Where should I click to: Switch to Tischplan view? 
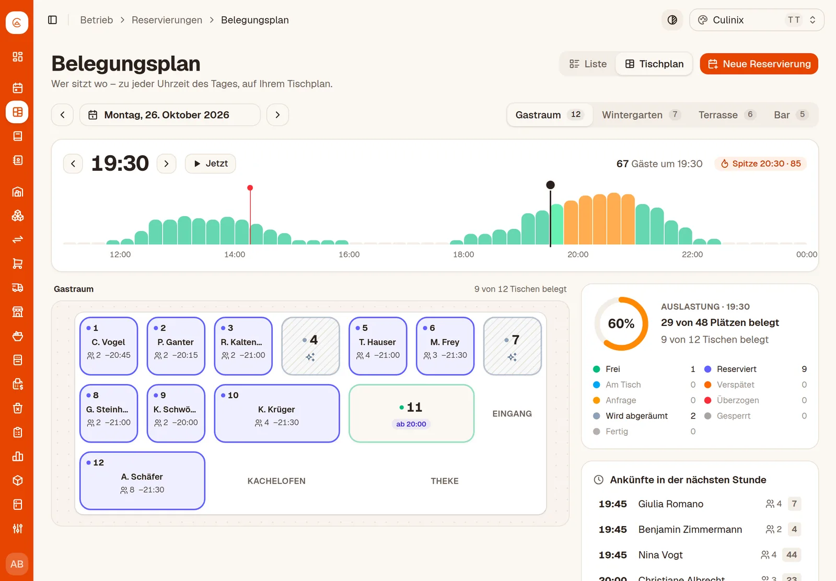pos(654,64)
